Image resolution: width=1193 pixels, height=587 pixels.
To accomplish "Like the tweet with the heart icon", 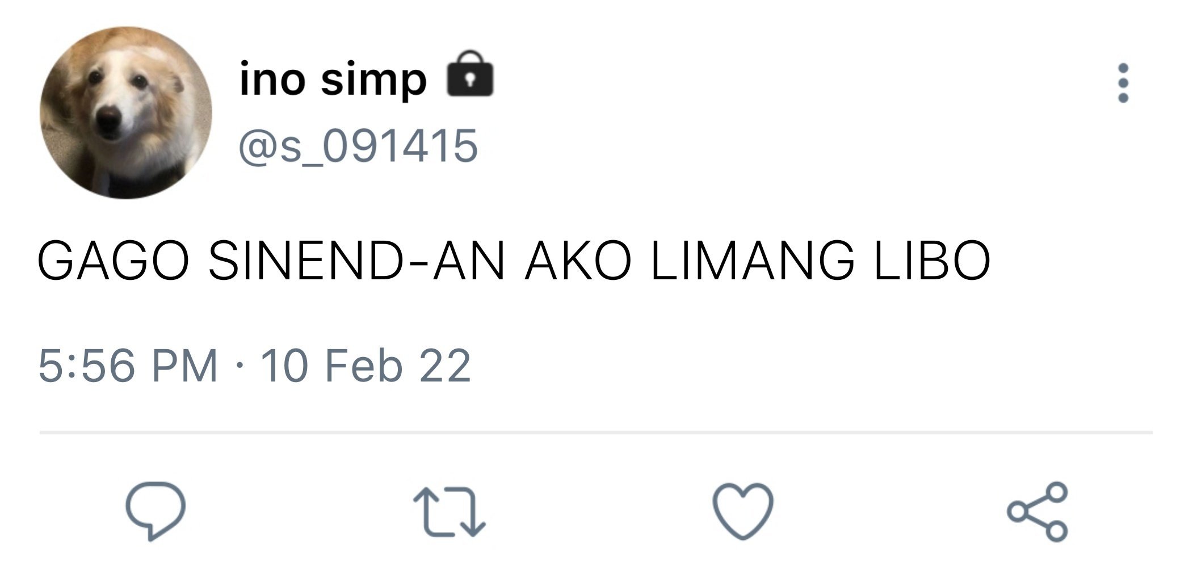I will [x=743, y=511].
